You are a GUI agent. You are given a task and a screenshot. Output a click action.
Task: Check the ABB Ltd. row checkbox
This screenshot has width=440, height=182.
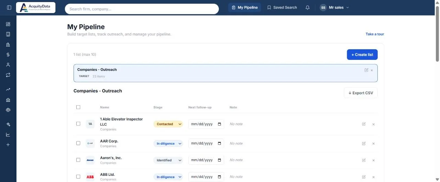click(78, 176)
